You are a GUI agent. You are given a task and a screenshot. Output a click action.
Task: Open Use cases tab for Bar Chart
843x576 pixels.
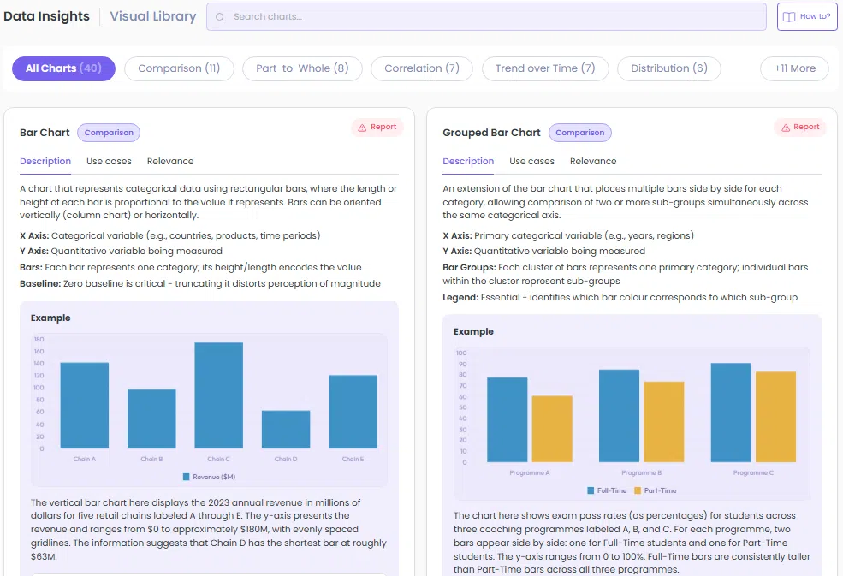(x=109, y=162)
